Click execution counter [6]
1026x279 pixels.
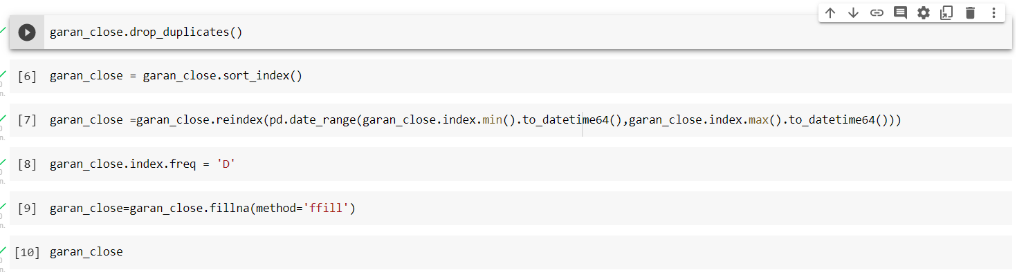tap(26, 77)
